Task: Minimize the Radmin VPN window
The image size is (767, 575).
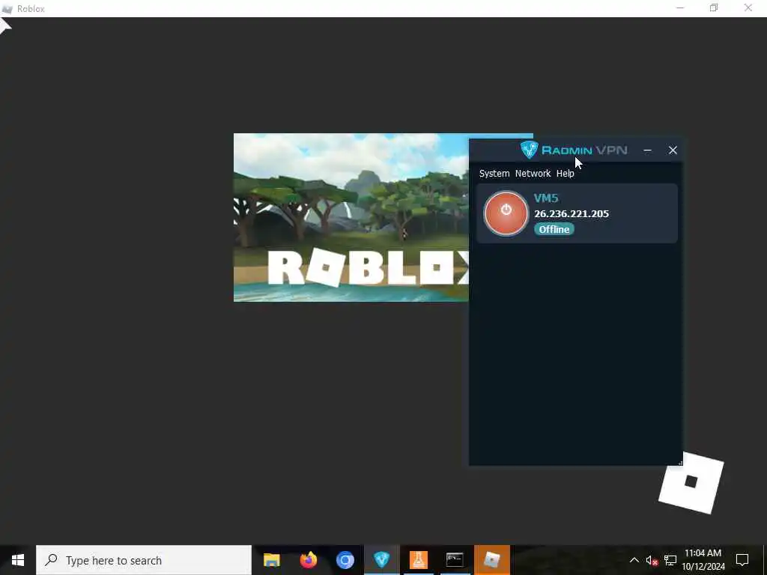Action: pyautogui.click(x=647, y=150)
